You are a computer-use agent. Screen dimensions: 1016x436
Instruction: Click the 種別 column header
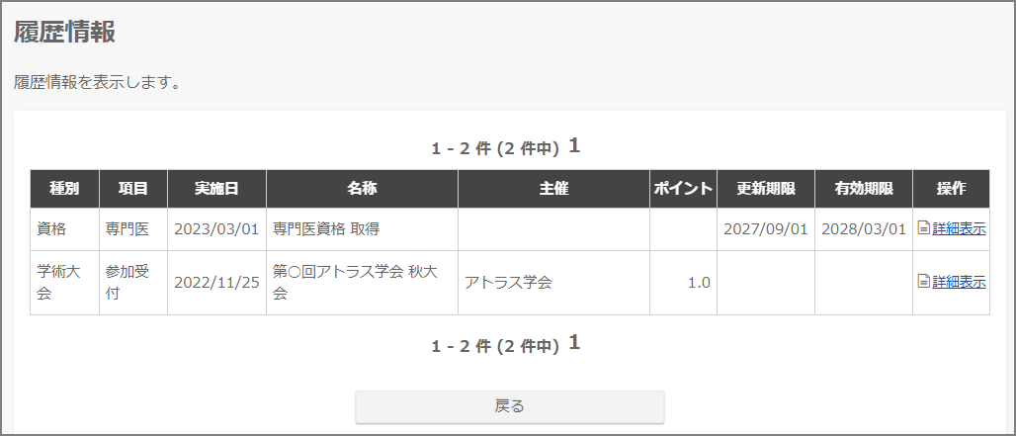(x=64, y=189)
